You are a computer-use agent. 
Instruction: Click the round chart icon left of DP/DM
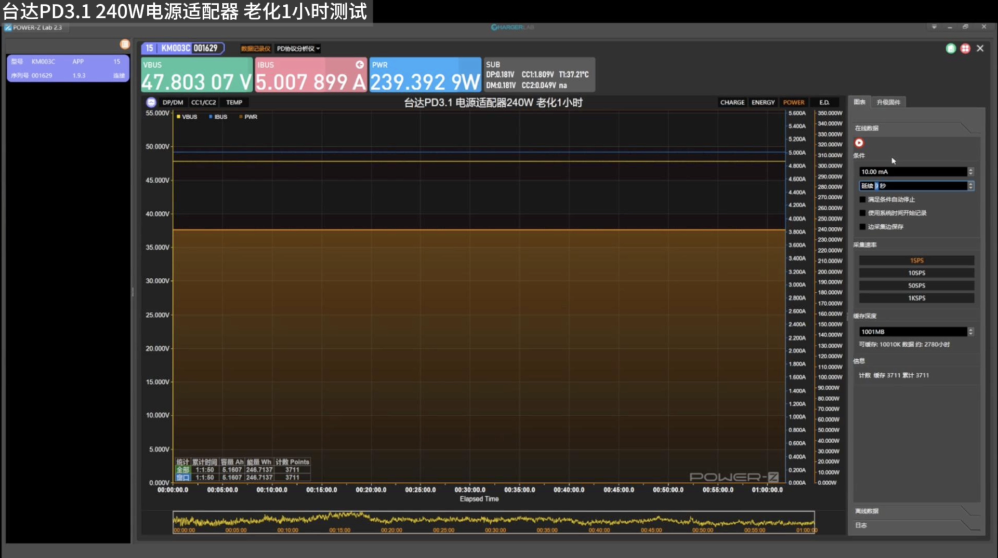(x=151, y=102)
